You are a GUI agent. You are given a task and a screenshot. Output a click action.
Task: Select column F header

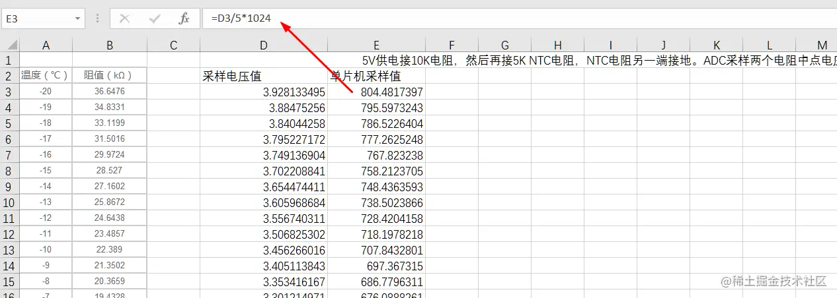pos(452,45)
